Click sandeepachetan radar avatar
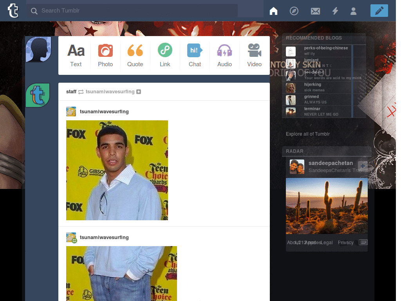 [x=297, y=167]
